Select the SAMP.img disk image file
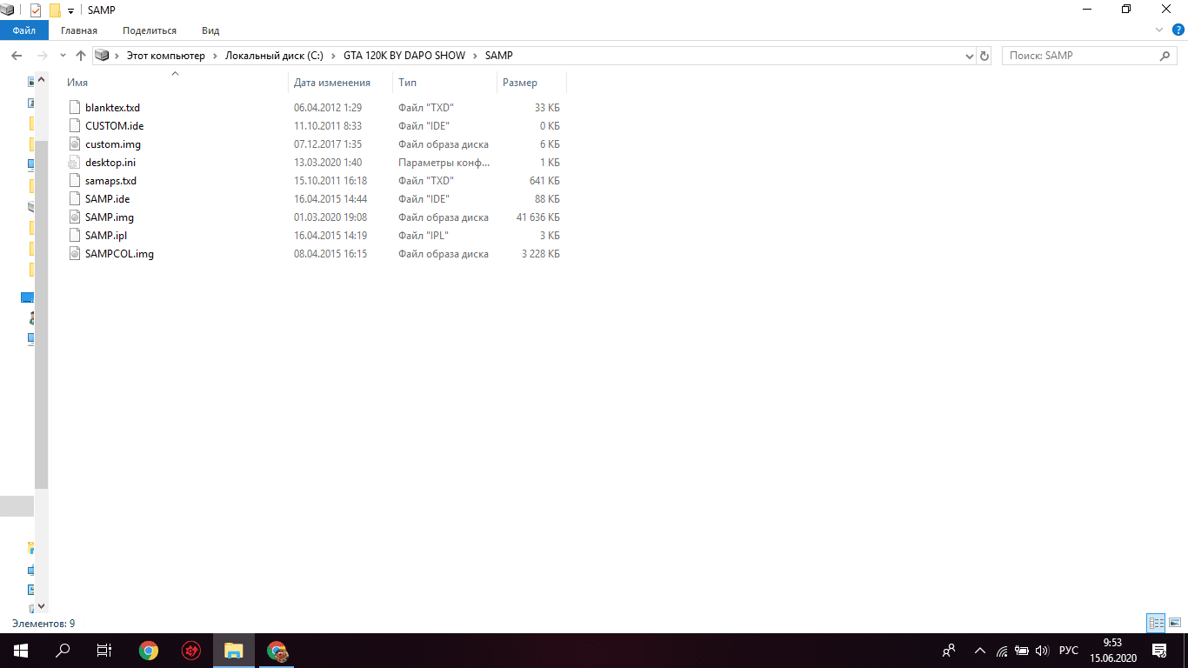 click(109, 217)
